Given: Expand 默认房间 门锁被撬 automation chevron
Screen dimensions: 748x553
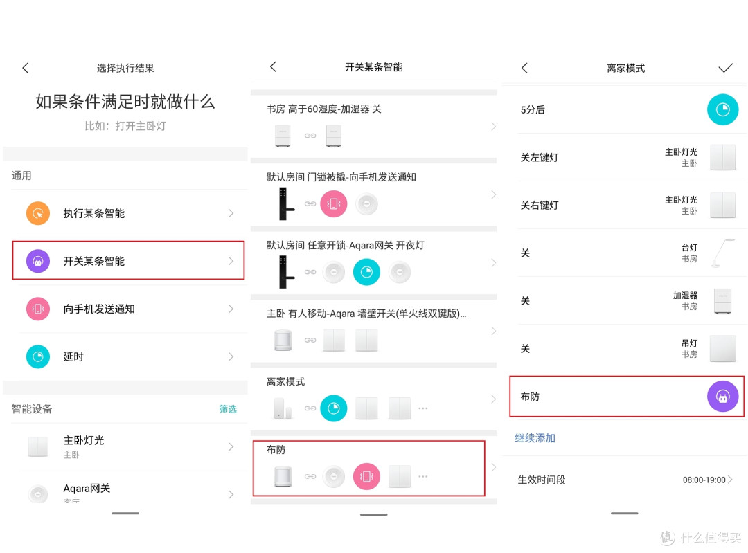Looking at the screenshot, I should (x=493, y=194).
